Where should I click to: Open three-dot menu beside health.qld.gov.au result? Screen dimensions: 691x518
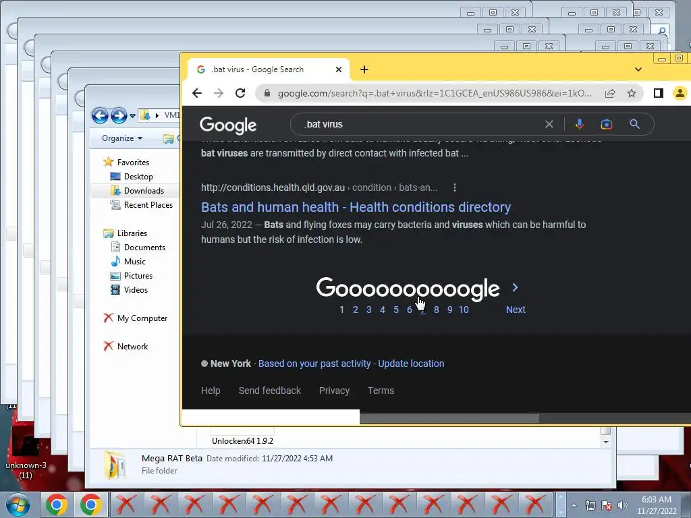tap(454, 188)
